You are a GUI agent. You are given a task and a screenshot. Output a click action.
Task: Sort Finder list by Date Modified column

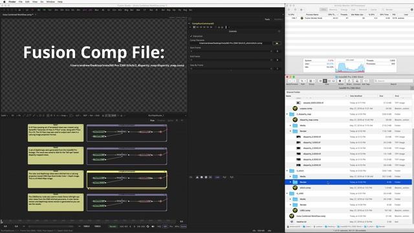356,96
